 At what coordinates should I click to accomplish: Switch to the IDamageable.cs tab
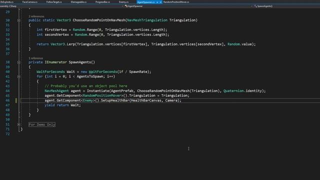tap(78, 2)
